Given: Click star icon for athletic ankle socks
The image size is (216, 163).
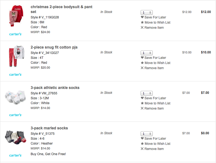Looking at the screenshot, I should [142, 103].
